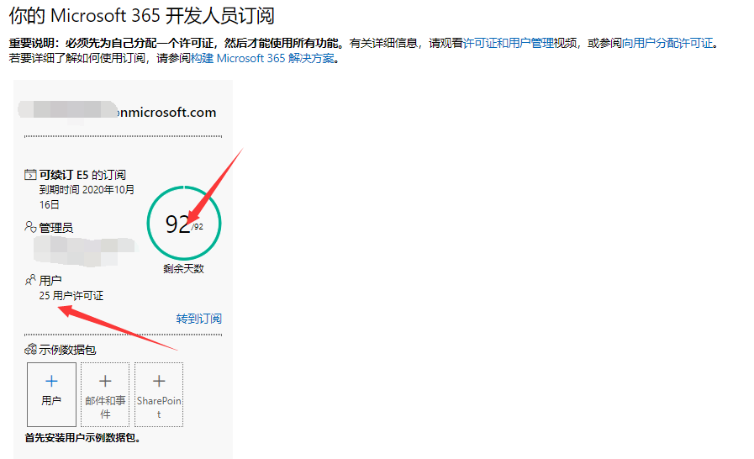This screenshot has width=754, height=459.
Task: Click the calendar icon beside 可续订 E5 的订阅
Action: click(30, 174)
